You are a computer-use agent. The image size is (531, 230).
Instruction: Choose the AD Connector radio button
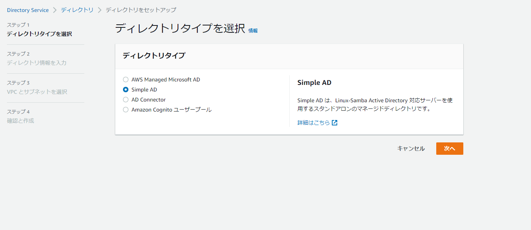[126, 100]
